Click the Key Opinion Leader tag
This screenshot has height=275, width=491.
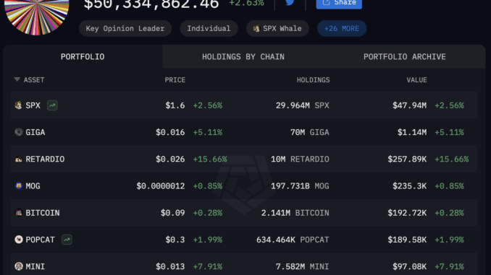[x=125, y=28]
